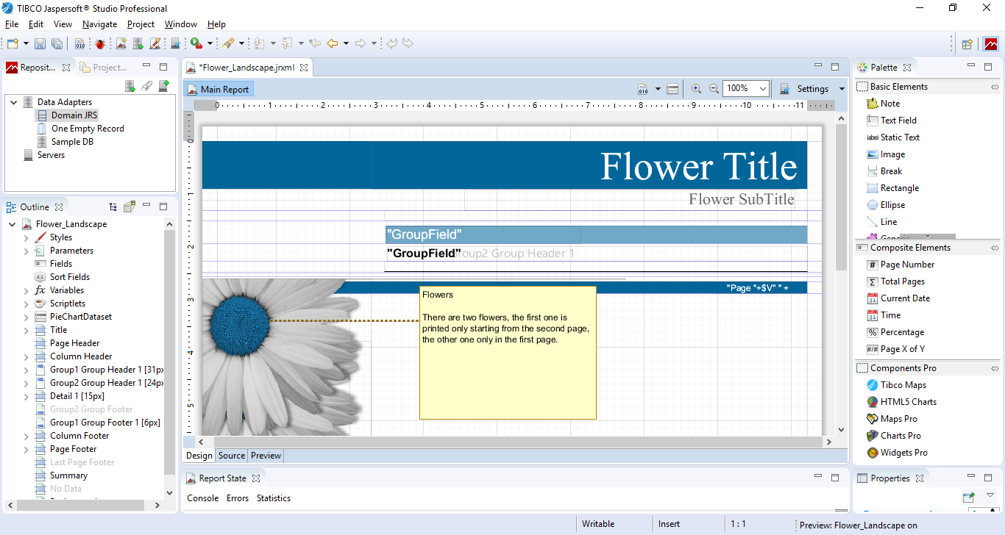Click the add server icon in Repository toolbar

click(163, 86)
